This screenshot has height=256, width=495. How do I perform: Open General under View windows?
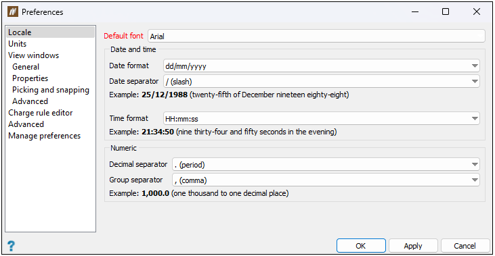tap(26, 67)
